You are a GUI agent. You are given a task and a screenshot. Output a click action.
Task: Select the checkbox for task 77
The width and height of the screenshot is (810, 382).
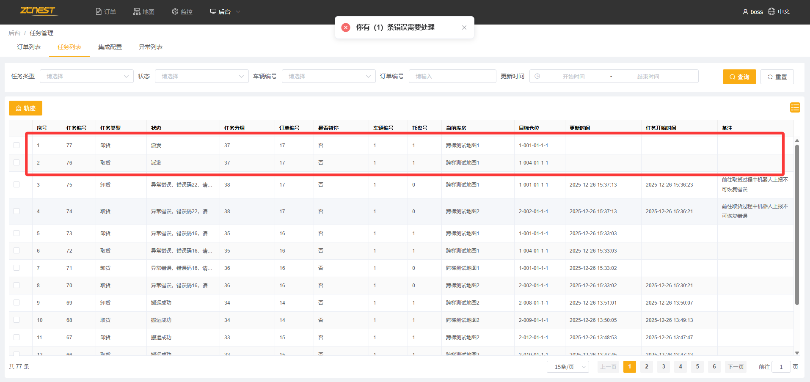pos(17,145)
